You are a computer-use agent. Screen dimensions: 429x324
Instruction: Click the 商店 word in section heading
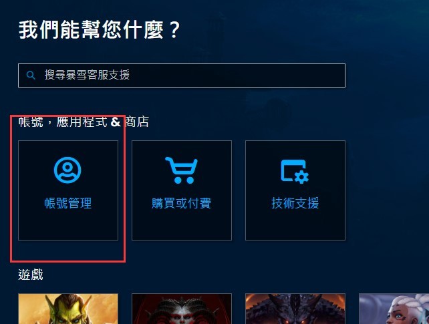pos(137,122)
